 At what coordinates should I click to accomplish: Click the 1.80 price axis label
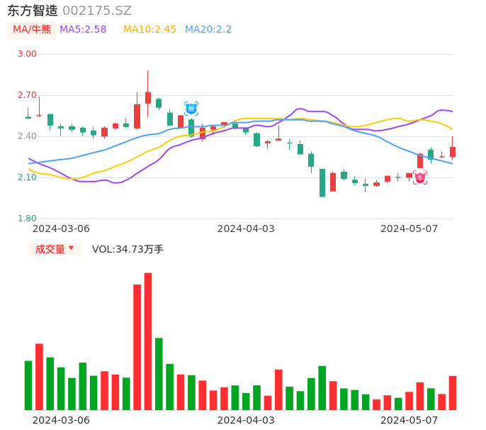pyautogui.click(x=27, y=219)
